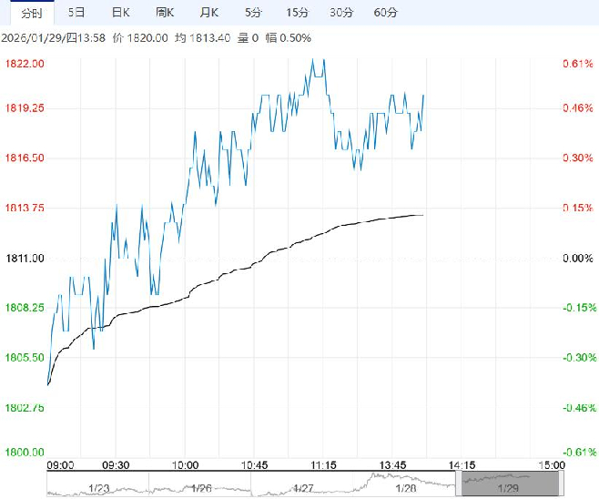
Task: Click the 11:15 time axis label
Action: 324,464
